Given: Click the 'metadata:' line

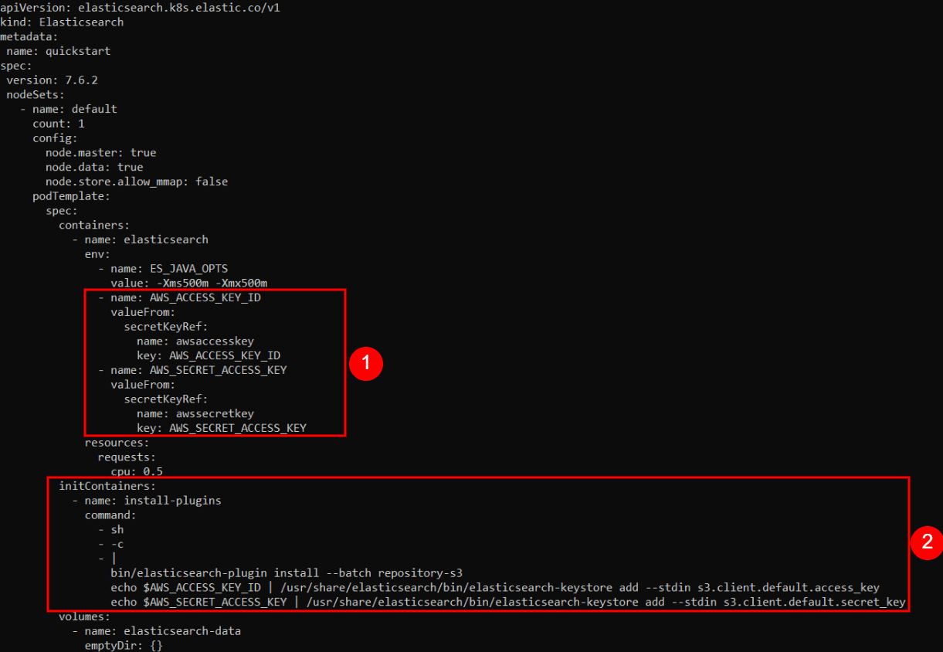Looking at the screenshot, I should pyautogui.click(x=29, y=36).
